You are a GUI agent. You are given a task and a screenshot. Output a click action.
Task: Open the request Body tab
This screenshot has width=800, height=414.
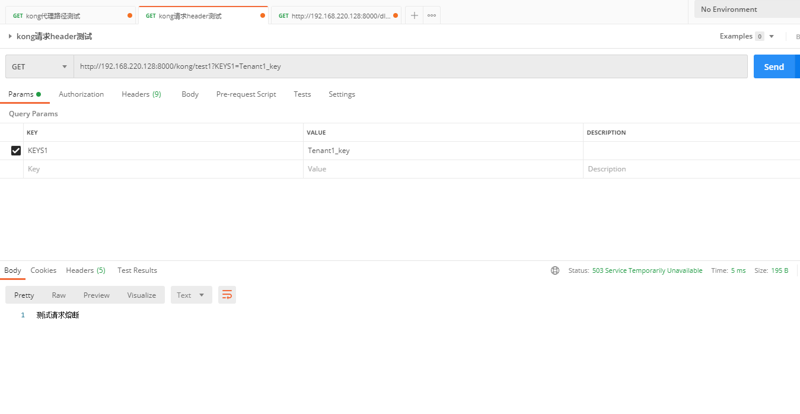coord(190,94)
